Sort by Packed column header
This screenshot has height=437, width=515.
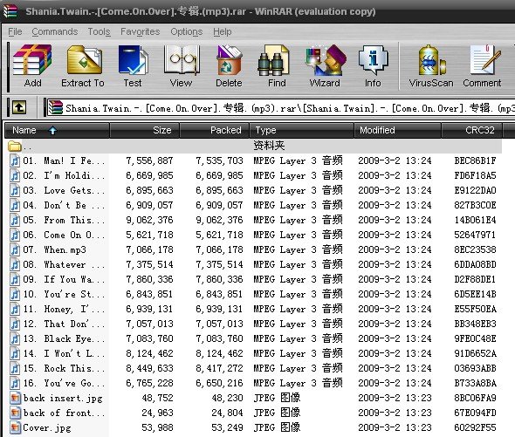(215, 130)
